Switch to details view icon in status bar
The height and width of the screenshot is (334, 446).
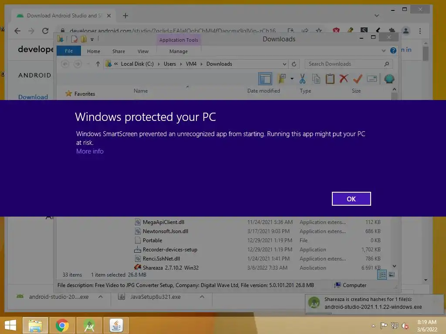click(x=382, y=275)
